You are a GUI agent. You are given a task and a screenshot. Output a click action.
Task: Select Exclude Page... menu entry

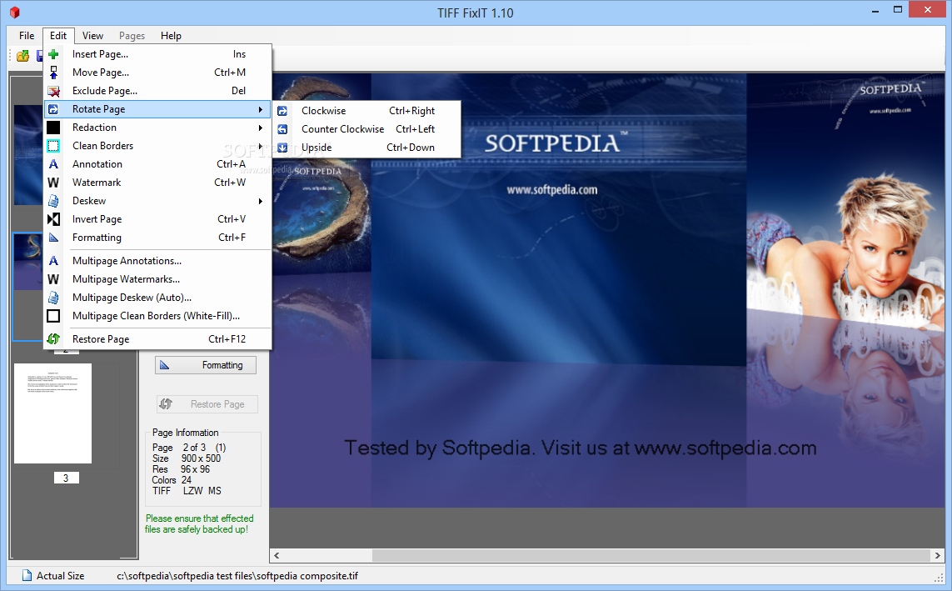[158, 91]
